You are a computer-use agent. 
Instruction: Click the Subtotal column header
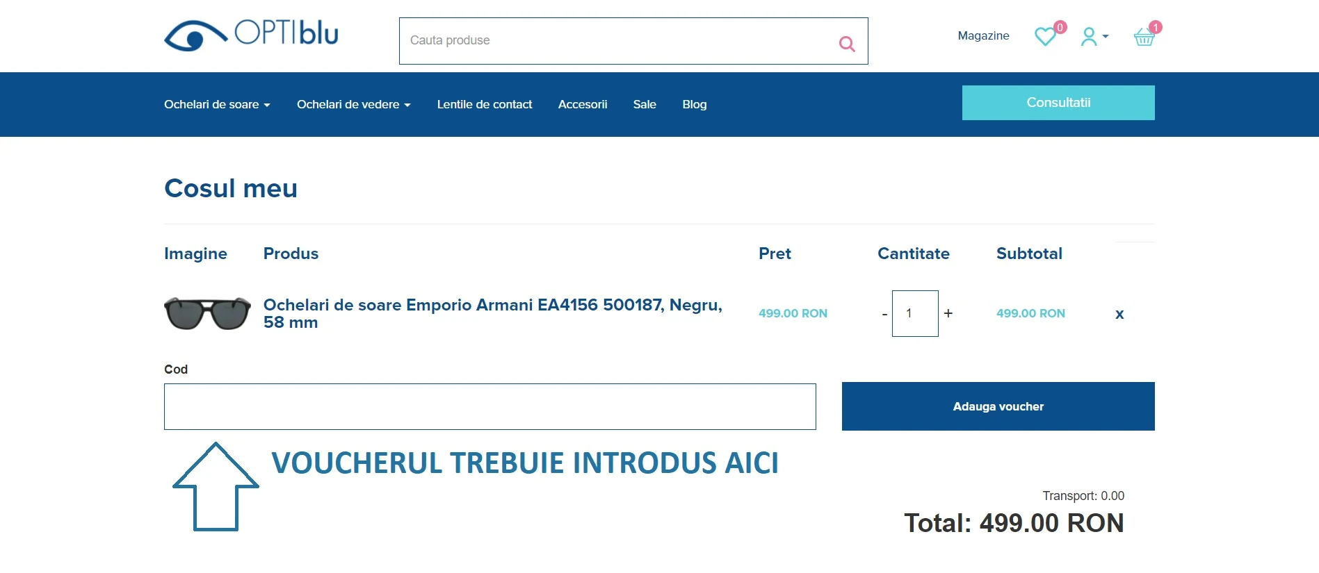[1029, 254]
